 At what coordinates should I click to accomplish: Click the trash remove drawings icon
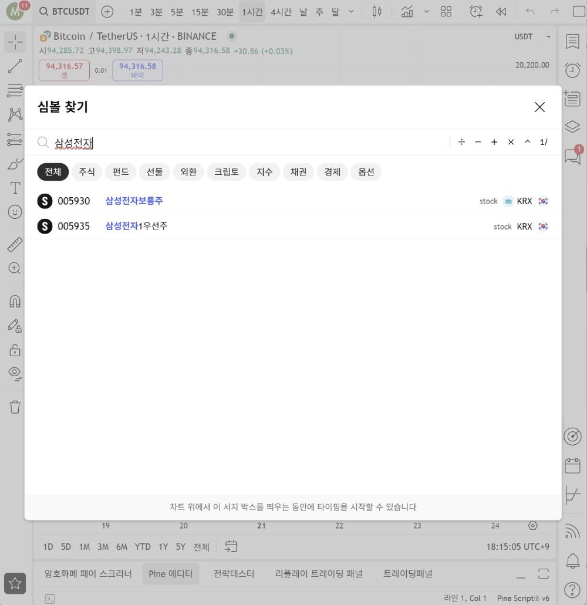click(x=15, y=407)
